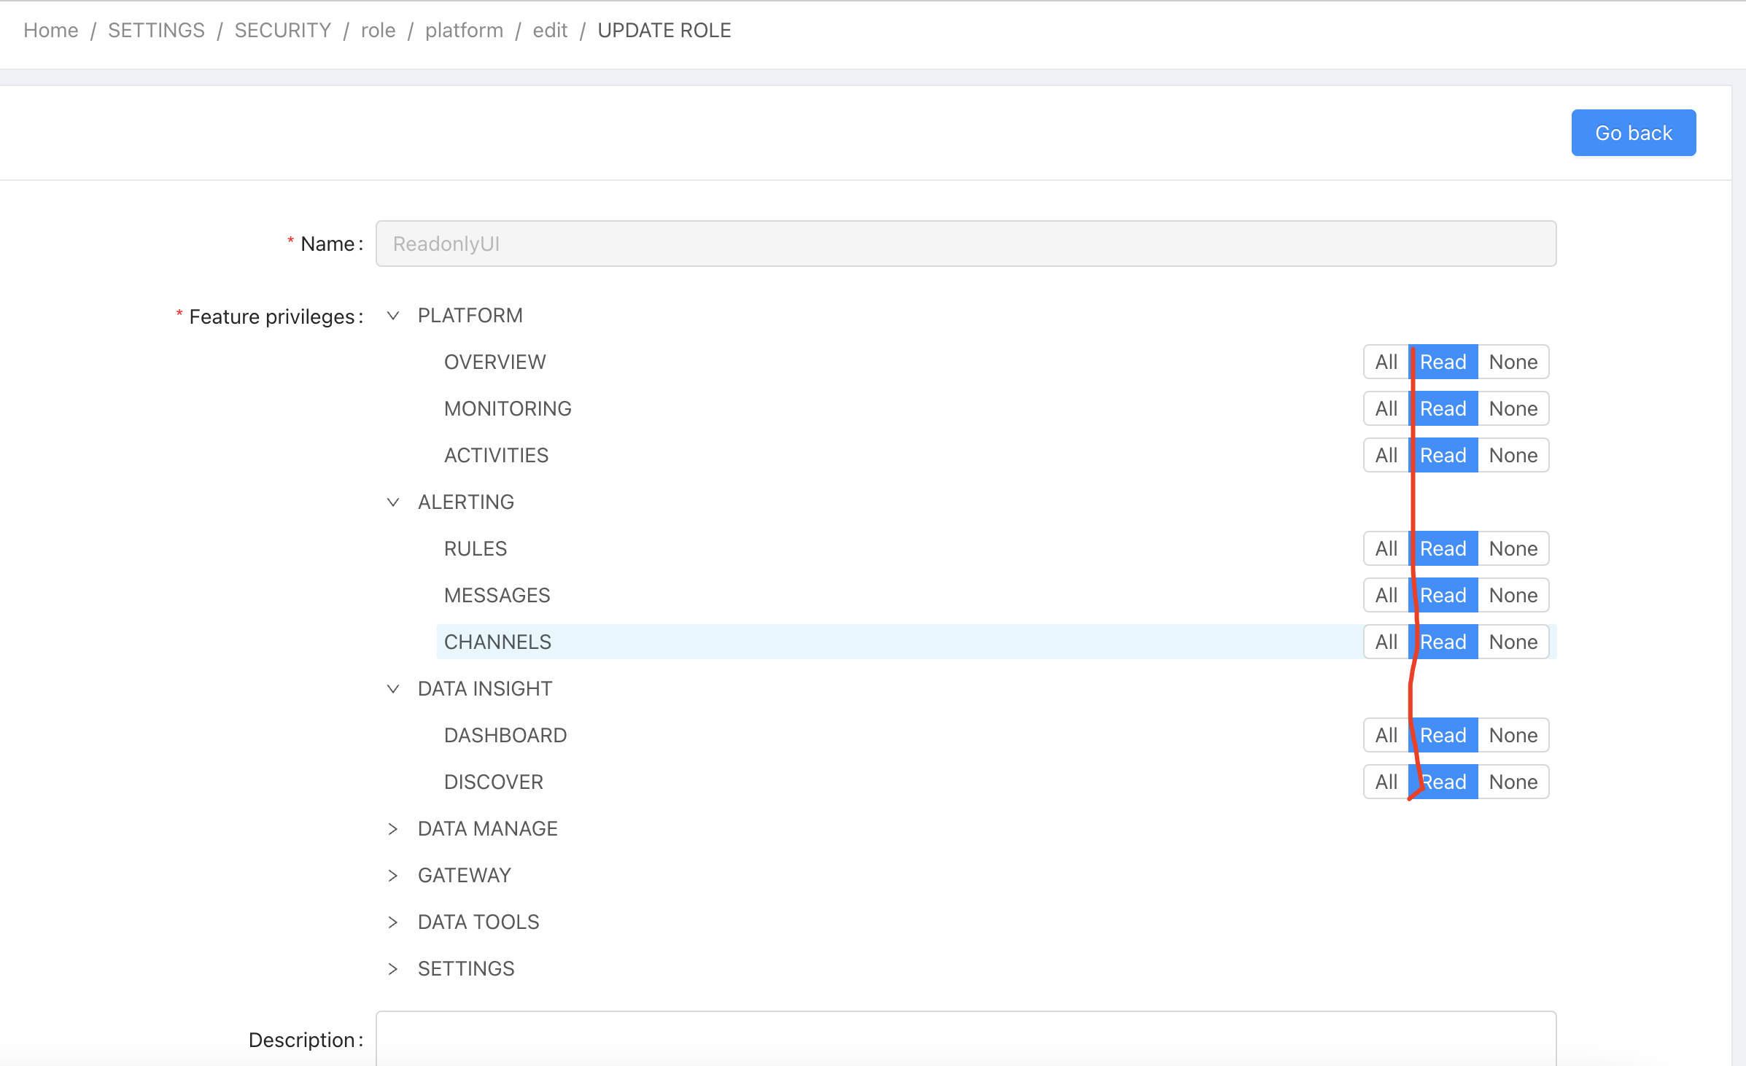Collapse the PLATFORM section
Viewport: 1746px width, 1066px height.
pos(394,315)
